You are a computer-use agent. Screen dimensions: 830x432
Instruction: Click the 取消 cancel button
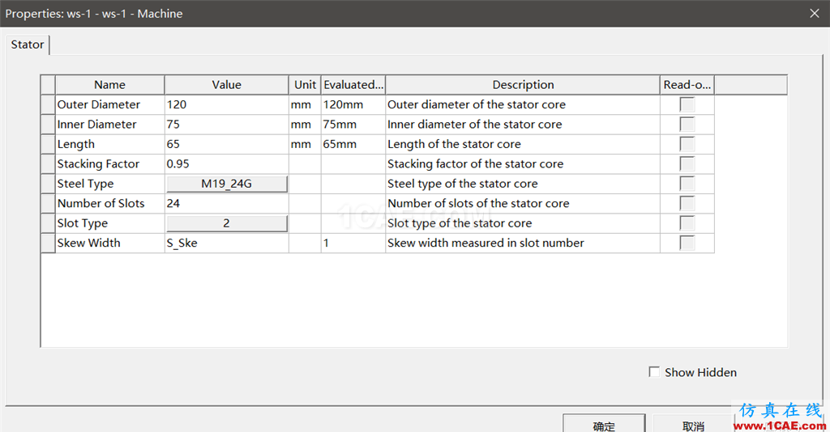click(x=694, y=424)
